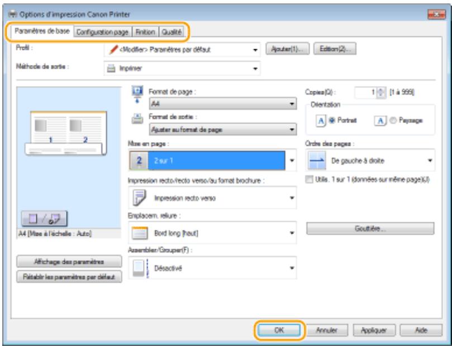452x346 pixels.
Task: Expand the Impression recto verso dropdown
Action: pos(212,198)
